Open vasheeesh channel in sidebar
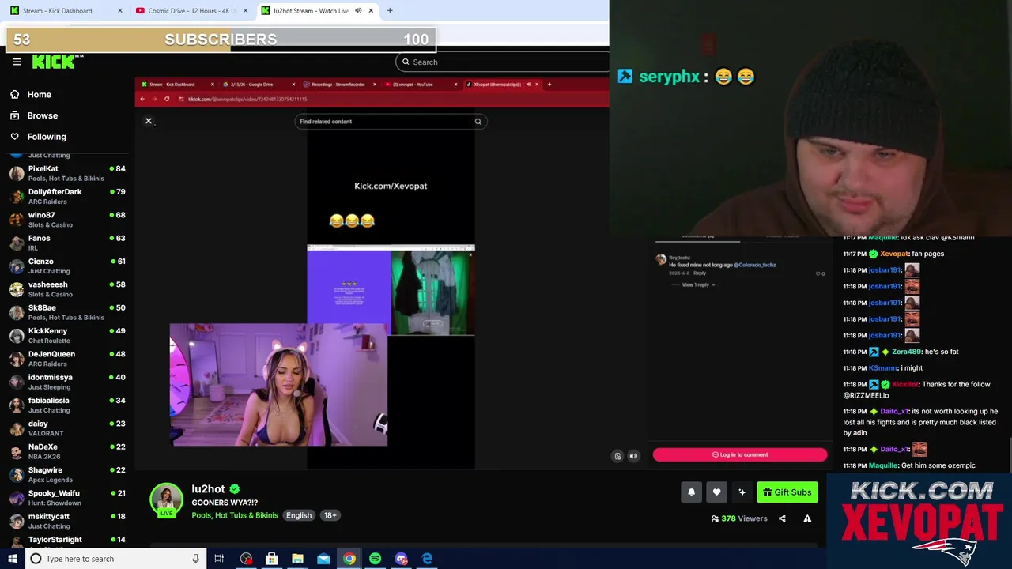This screenshot has height=569, width=1012. 67,289
